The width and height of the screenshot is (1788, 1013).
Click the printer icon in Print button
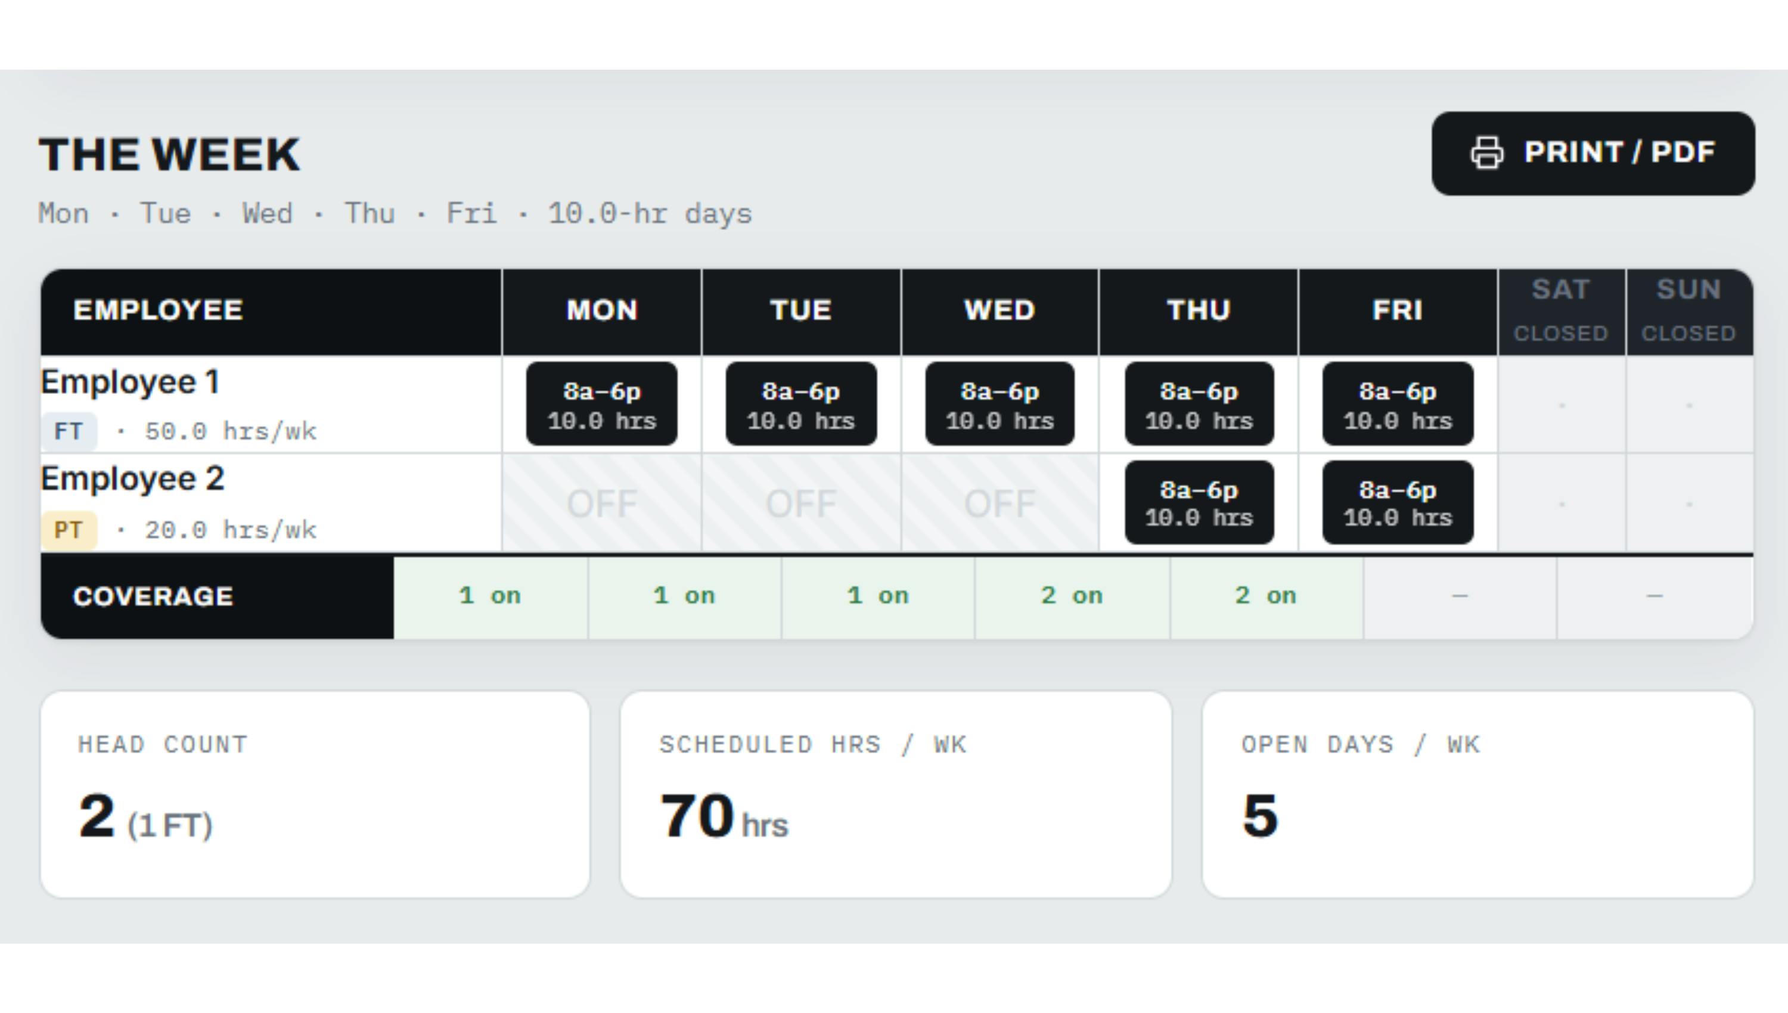tap(1487, 153)
